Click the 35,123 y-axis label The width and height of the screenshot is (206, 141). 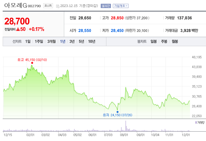[x=197, y=86]
